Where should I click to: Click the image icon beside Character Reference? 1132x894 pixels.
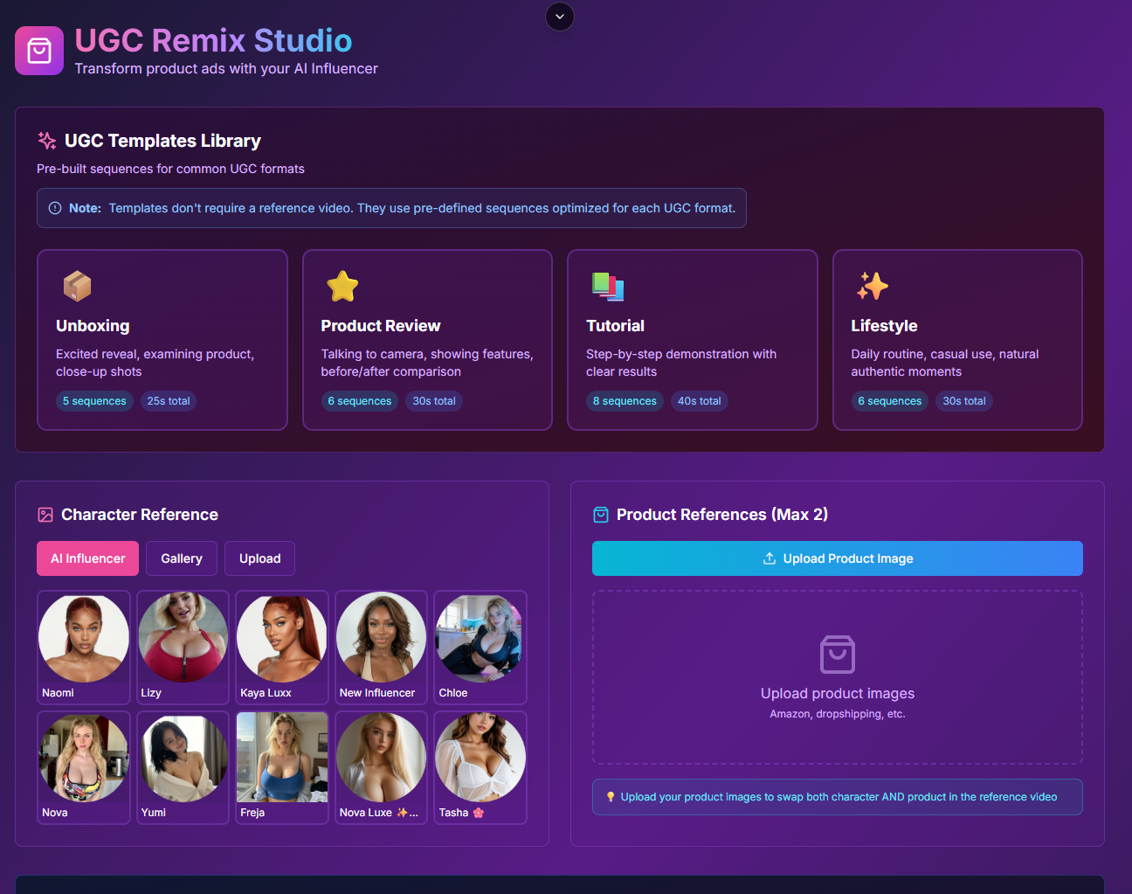45,515
